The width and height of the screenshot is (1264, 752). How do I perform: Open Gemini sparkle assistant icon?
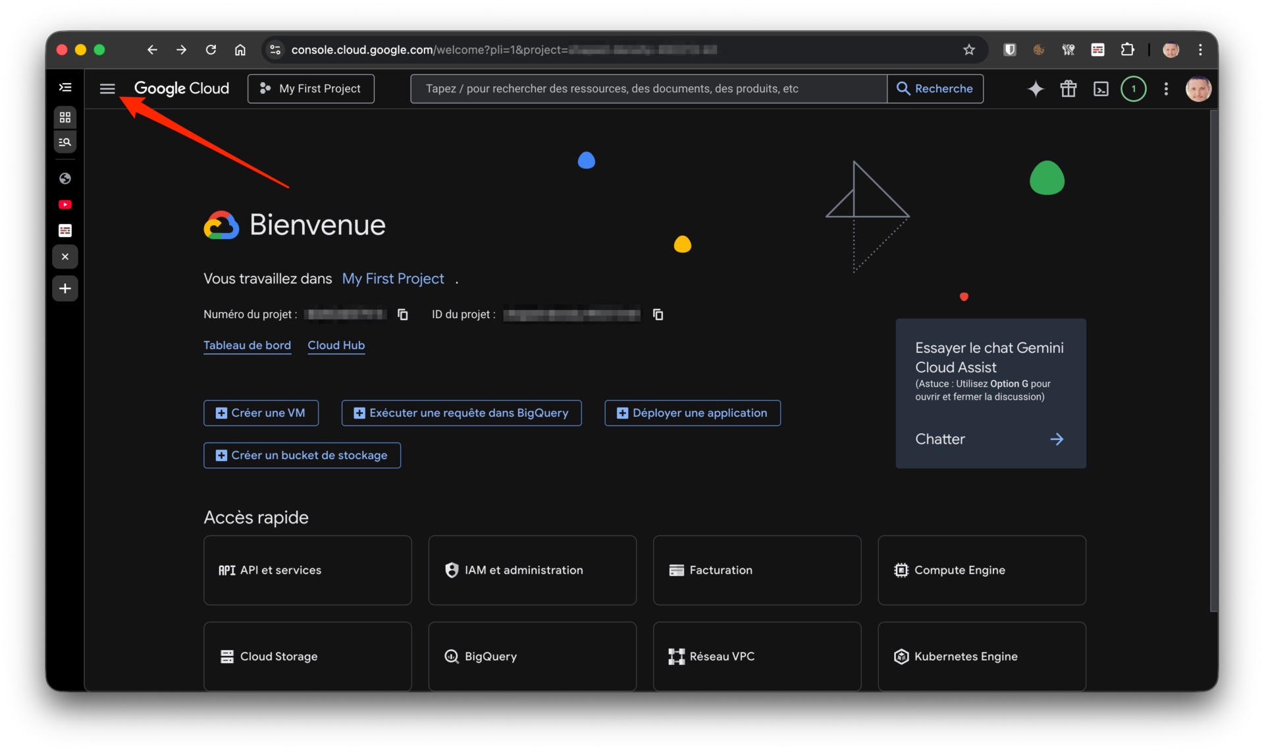point(1036,88)
